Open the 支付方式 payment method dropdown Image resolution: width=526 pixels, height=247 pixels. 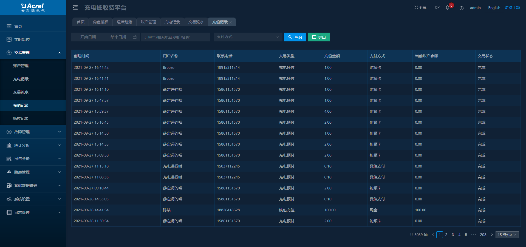pos(248,37)
